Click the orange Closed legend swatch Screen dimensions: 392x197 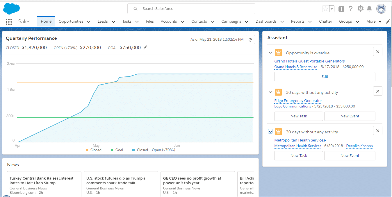[87, 150]
